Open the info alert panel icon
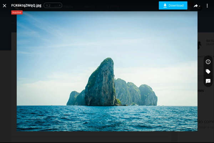This screenshot has width=214, height=143. (x=208, y=62)
